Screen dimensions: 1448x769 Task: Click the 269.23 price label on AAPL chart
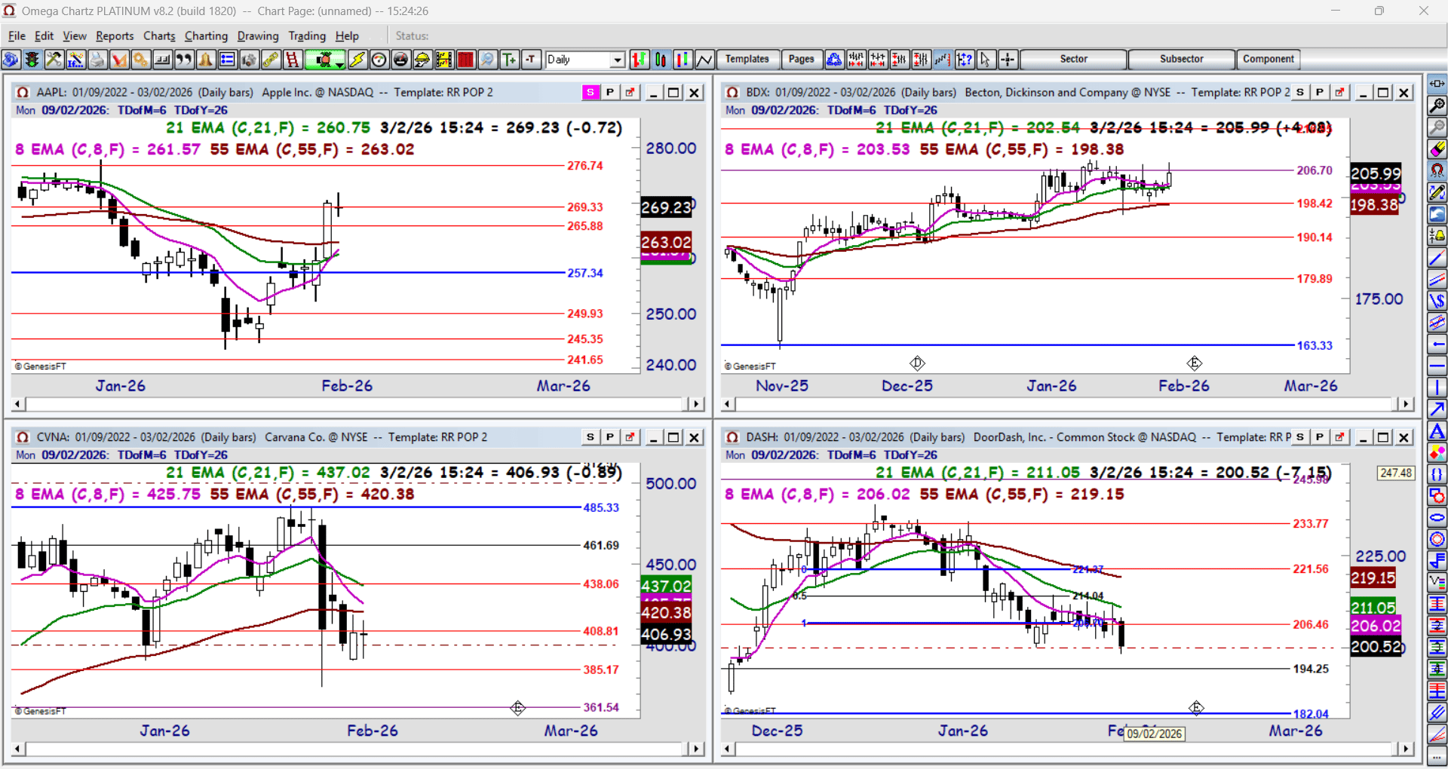pos(666,207)
